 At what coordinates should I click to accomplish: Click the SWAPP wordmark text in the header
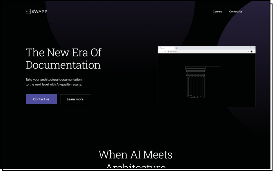(x=39, y=11)
